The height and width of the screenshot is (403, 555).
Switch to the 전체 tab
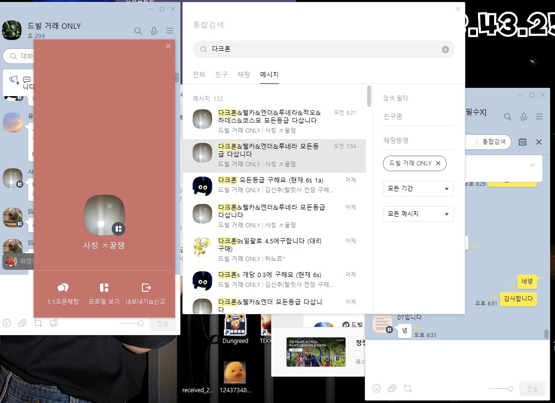[x=199, y=74]
